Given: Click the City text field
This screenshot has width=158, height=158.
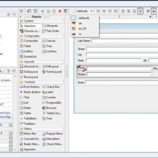Looking at the screenshot, I should coord(122,55).
